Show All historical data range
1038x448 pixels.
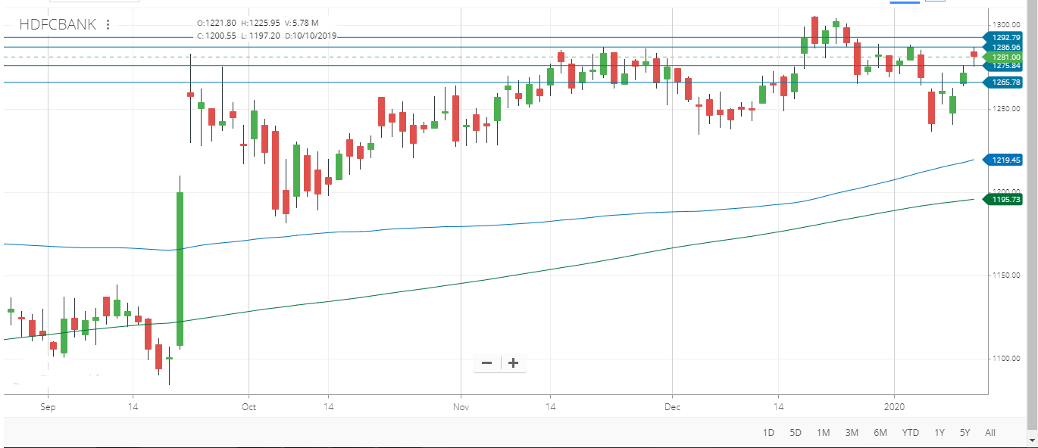click(990, 433)
